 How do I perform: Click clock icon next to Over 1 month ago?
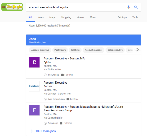coord(45,99)
